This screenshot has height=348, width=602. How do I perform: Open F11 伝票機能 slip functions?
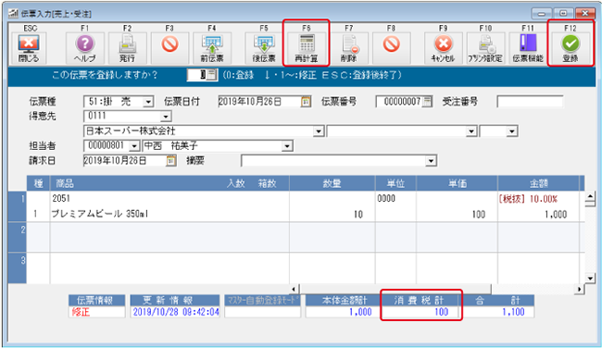coord(528,48)
